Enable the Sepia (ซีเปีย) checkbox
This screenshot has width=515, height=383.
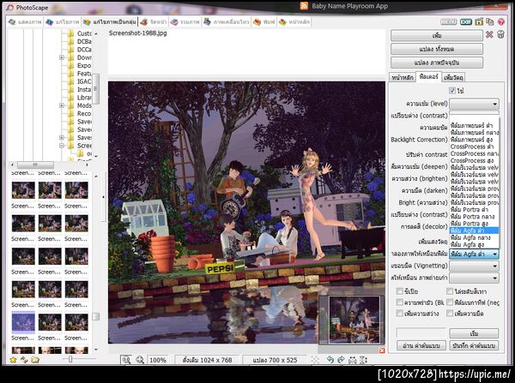click(x=400, y=291)
